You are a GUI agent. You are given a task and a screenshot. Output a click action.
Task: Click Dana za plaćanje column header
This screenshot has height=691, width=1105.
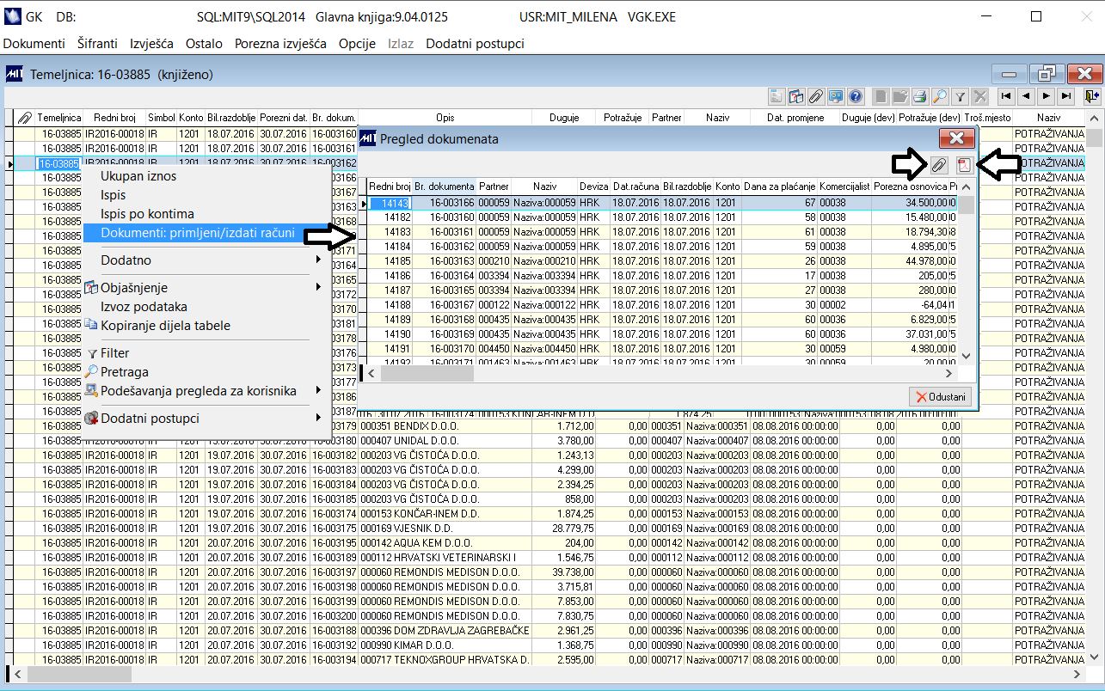(779, 187)
